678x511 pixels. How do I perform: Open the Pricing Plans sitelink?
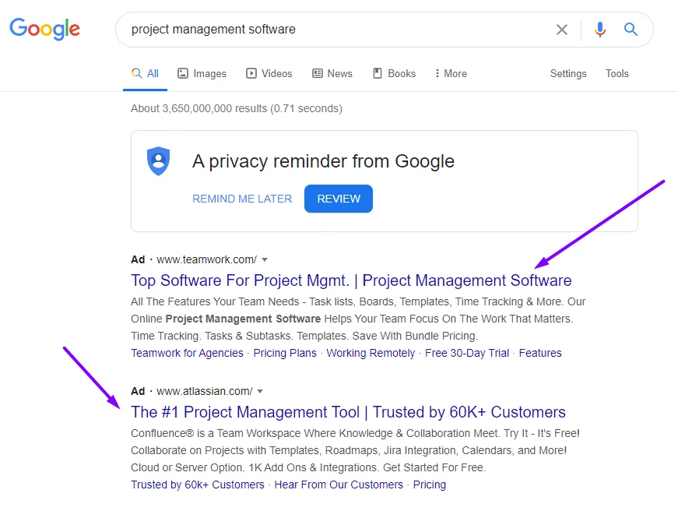(285, 353)
